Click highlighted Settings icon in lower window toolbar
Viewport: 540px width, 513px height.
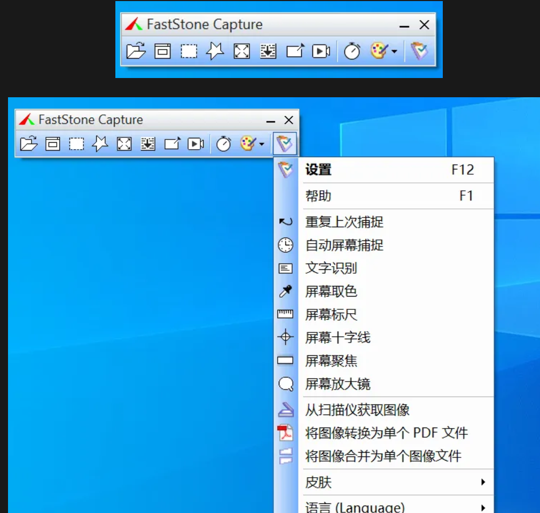285,144
